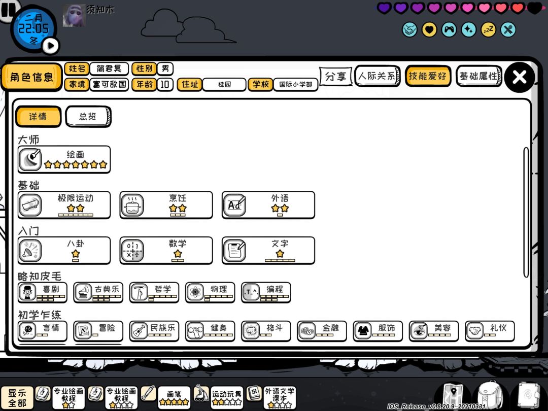Open the 绘画 painting master skill card
The width and height of the screenshot is (548, 411).
pyautogui.click(x=64, y=160)
